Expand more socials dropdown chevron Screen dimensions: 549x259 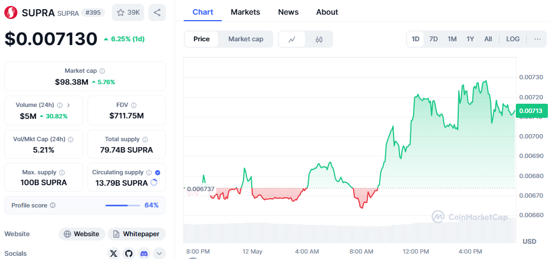159,254
